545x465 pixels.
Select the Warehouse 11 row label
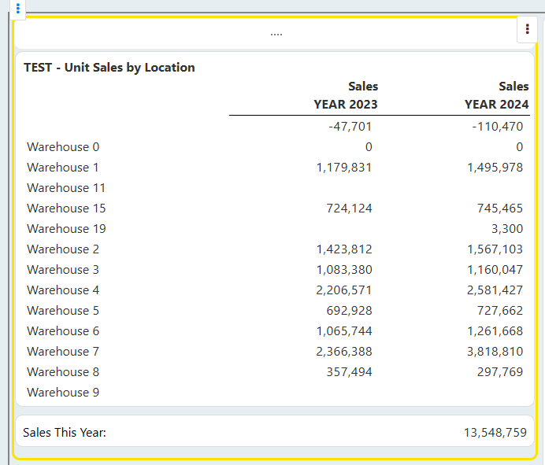click(x=66, y=188)
